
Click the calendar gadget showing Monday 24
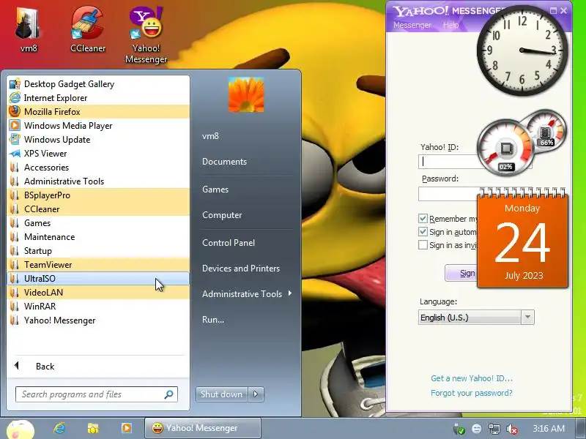click(x=522, y=239)
